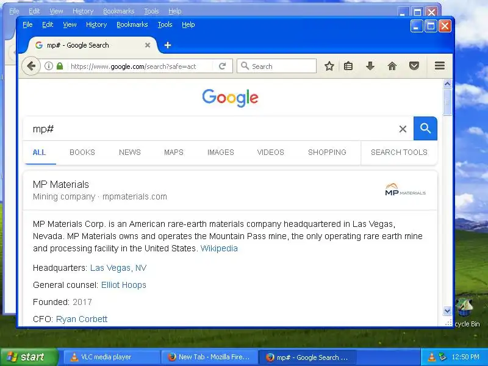
Task: Click 'Mining company · mpmaterials.com' subtitle
Action: click(x=100, y=196)
